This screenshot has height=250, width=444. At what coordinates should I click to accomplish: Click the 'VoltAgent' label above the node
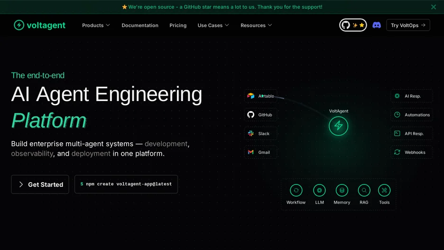tap(338, 111)
